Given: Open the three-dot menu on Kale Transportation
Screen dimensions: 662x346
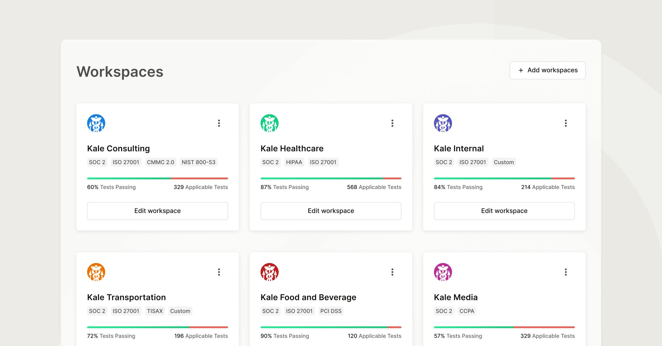Looking at the screenshot, I should tap(219, 272).
